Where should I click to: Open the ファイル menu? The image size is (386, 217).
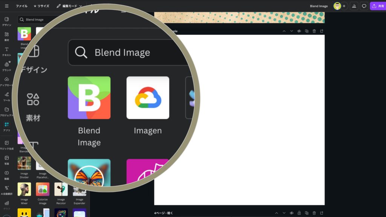pos(21,6)
